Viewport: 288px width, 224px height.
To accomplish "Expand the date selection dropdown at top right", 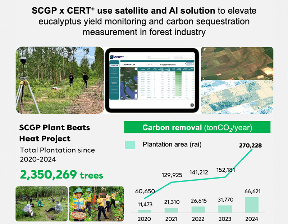I will click(x=183, y=57).
